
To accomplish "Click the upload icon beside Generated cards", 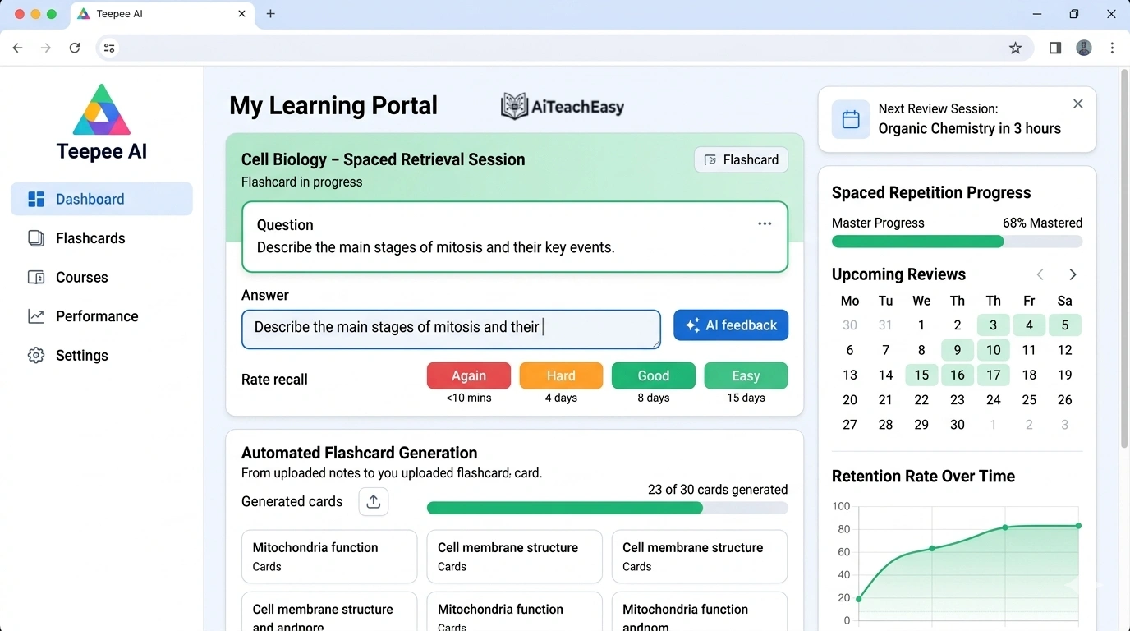I will coord(374,500).
